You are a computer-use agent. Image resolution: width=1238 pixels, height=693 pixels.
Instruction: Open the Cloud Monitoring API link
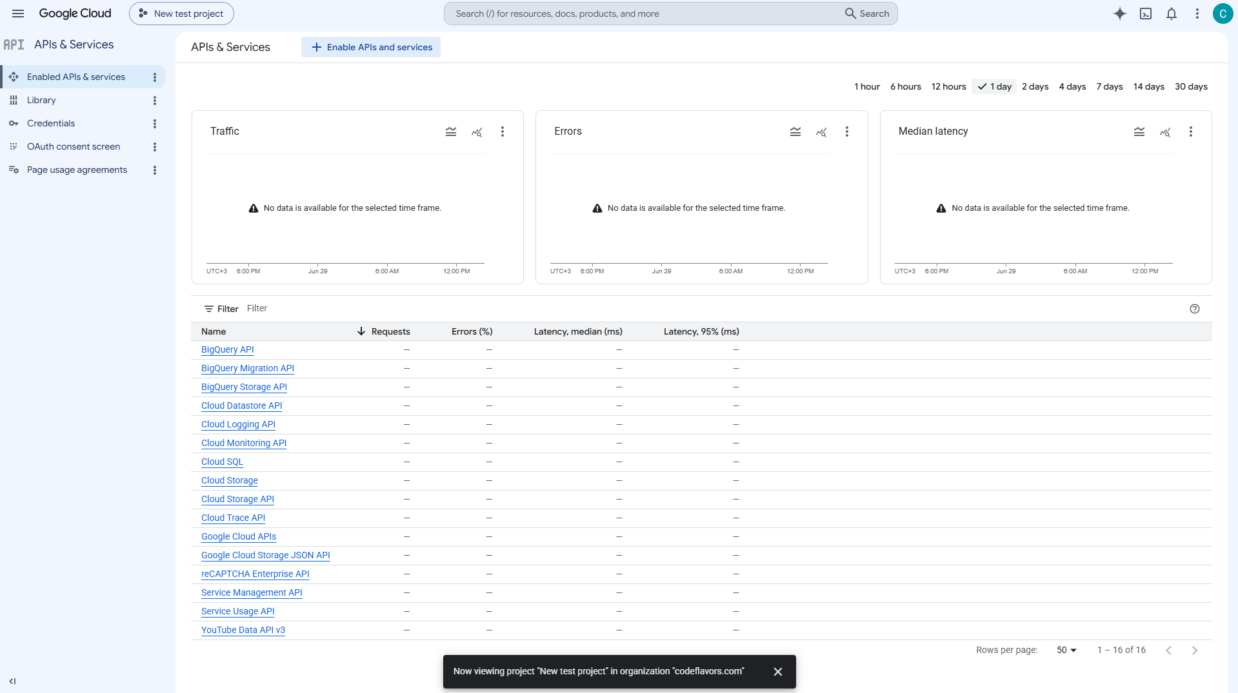coord(244,443)
